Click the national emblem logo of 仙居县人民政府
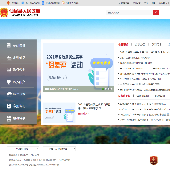 tap(4, 12)
